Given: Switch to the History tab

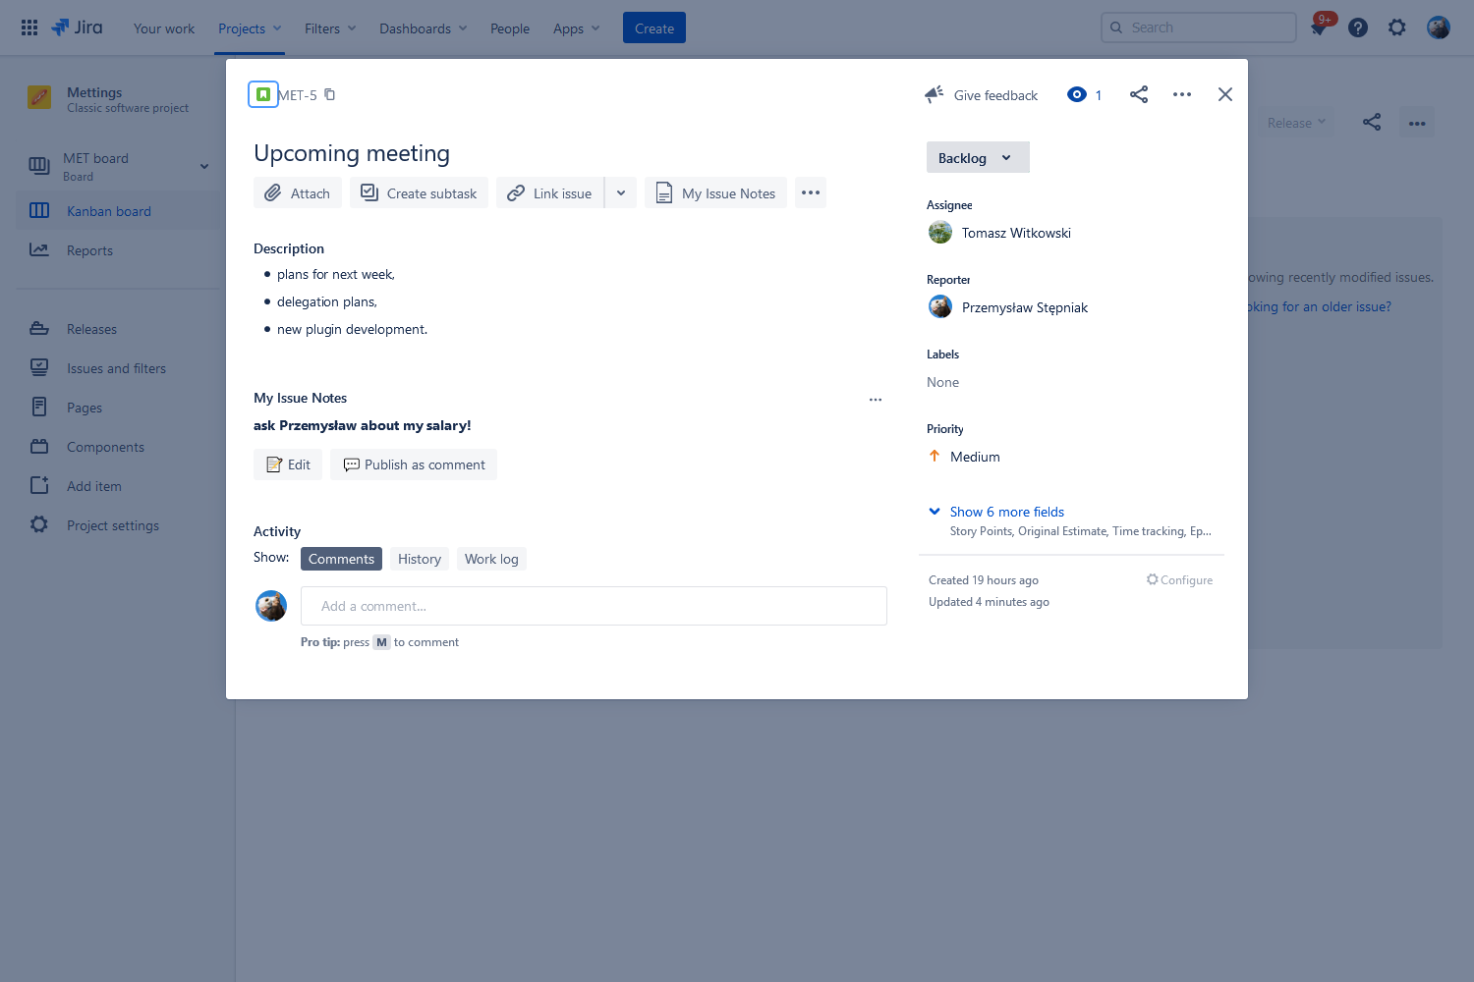Looking at the screenshot, I should click(x=420, y=559).
